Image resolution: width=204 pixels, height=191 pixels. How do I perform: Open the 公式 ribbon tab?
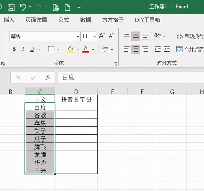64,20
